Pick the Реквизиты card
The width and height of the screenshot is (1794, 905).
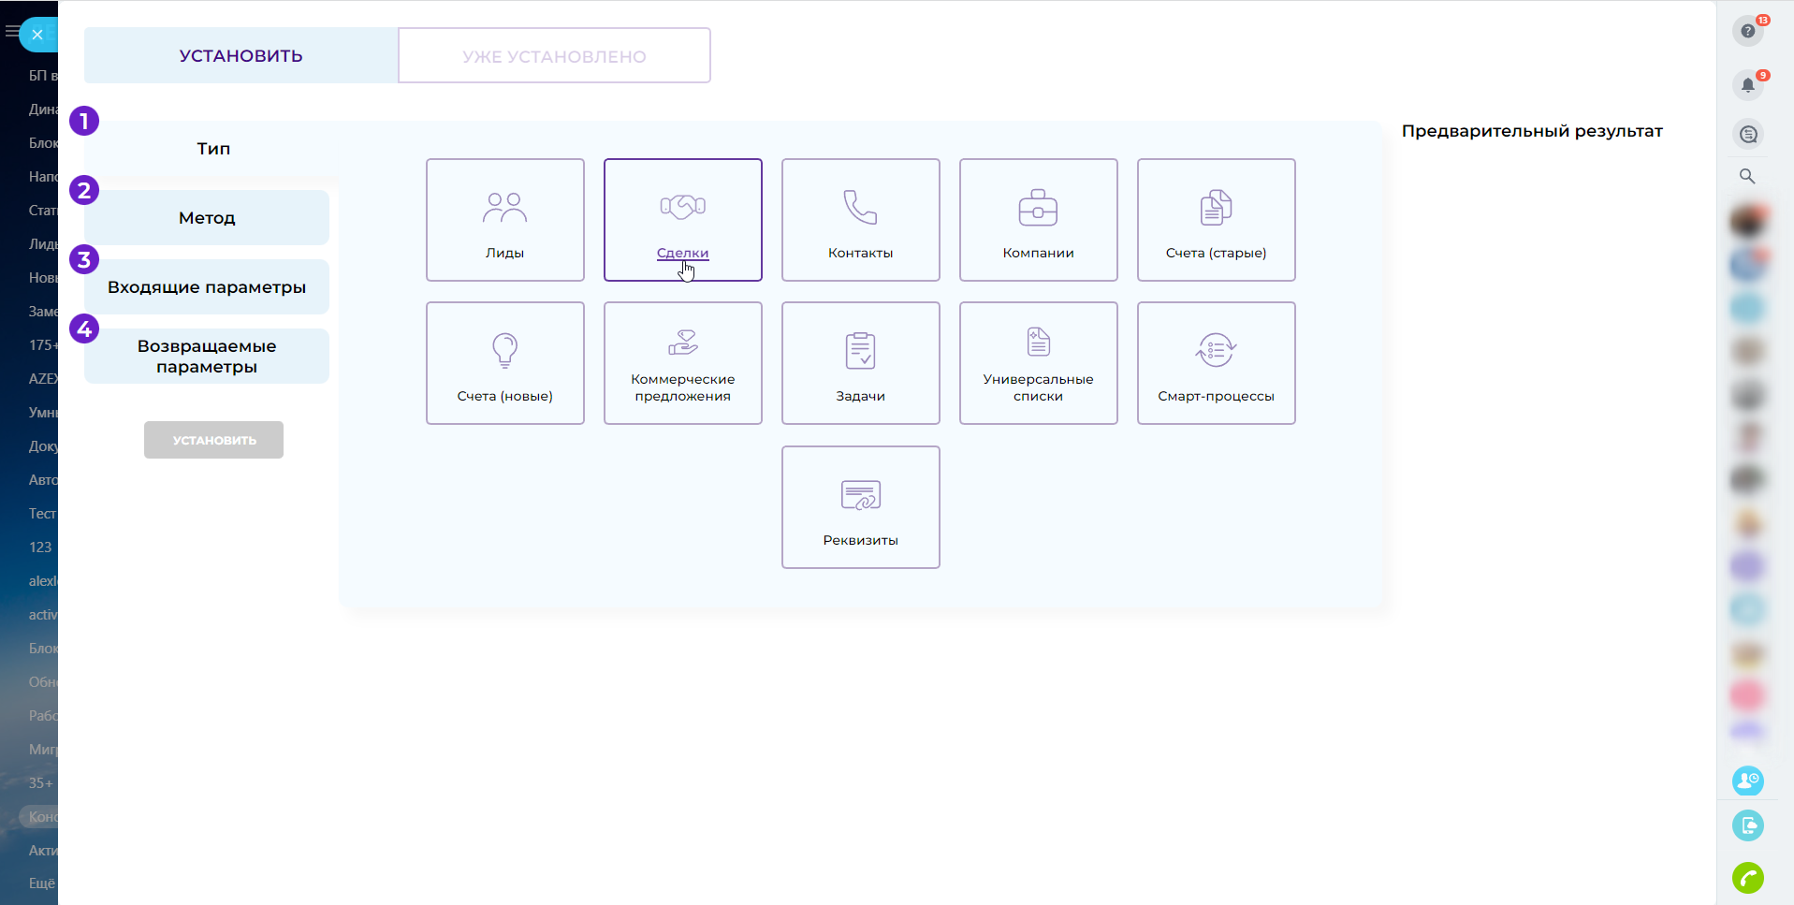pos(860,507)
